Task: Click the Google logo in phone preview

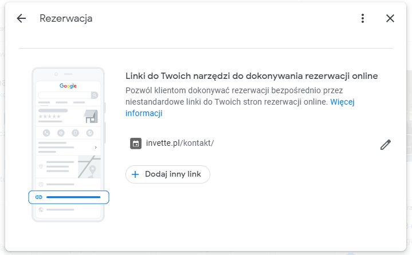Action: coord(68,86)
